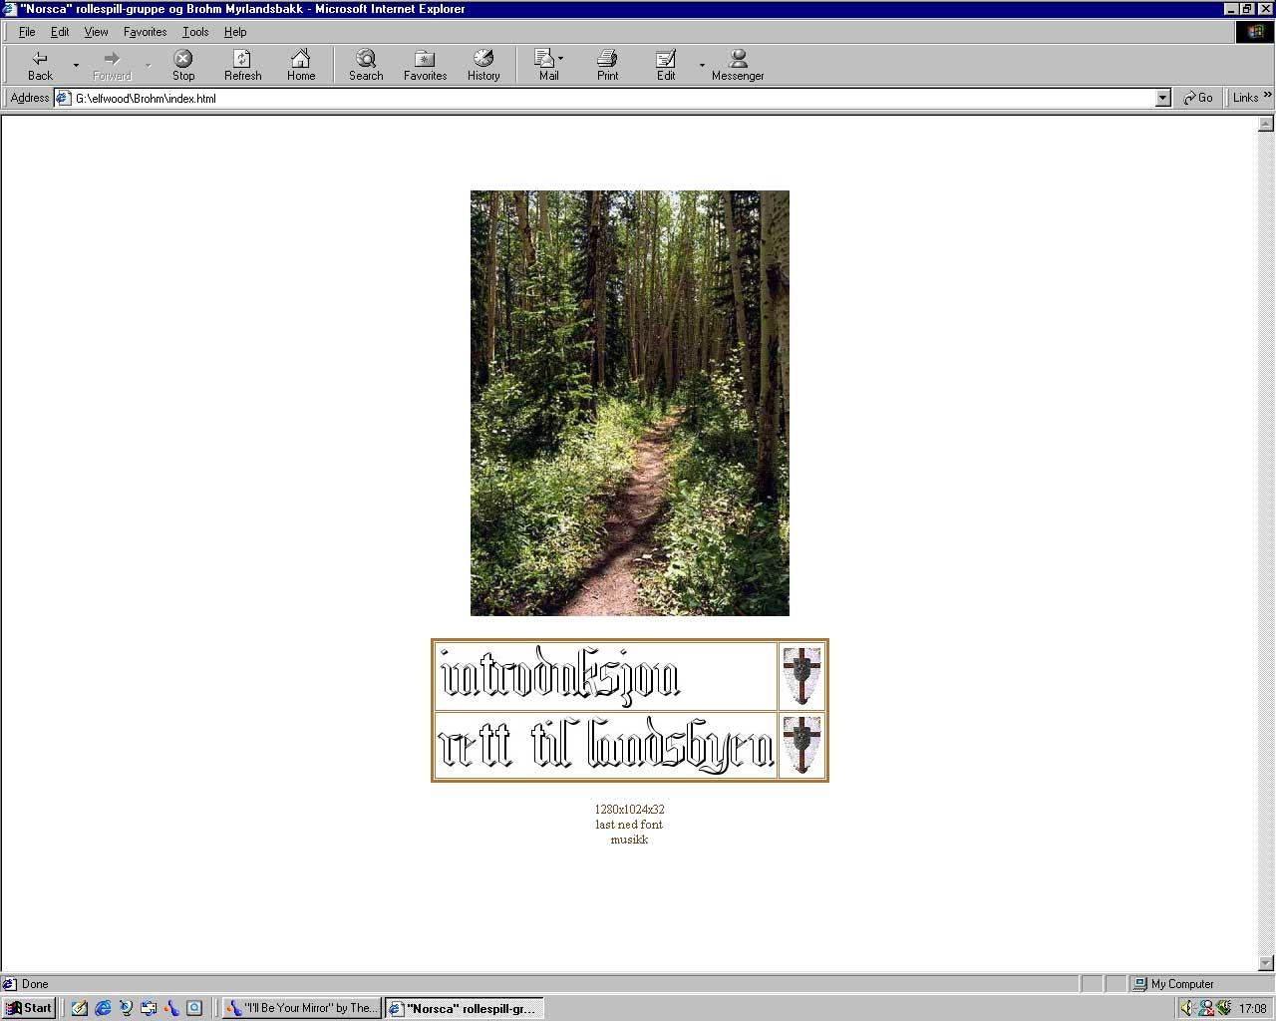Screen dimensions: 1276x1021
Task: Expand the Links toolbar chevron
Action: coord(1267,96)
